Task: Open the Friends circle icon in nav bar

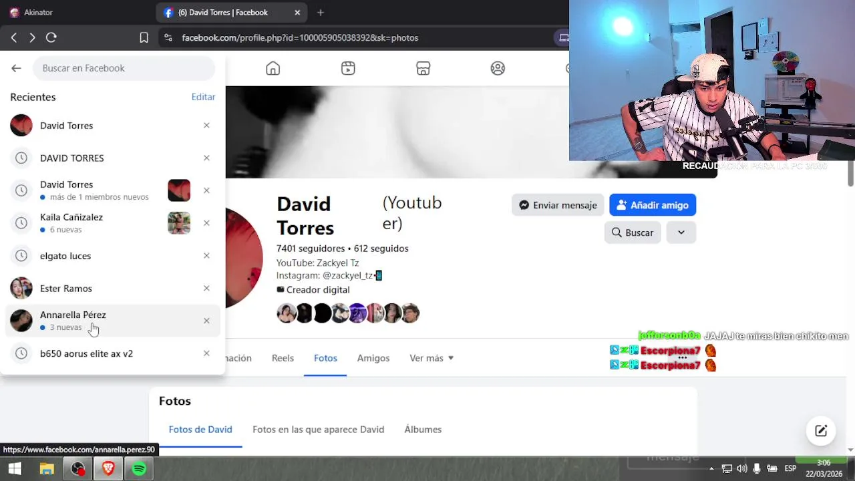Action: point(498,68)
